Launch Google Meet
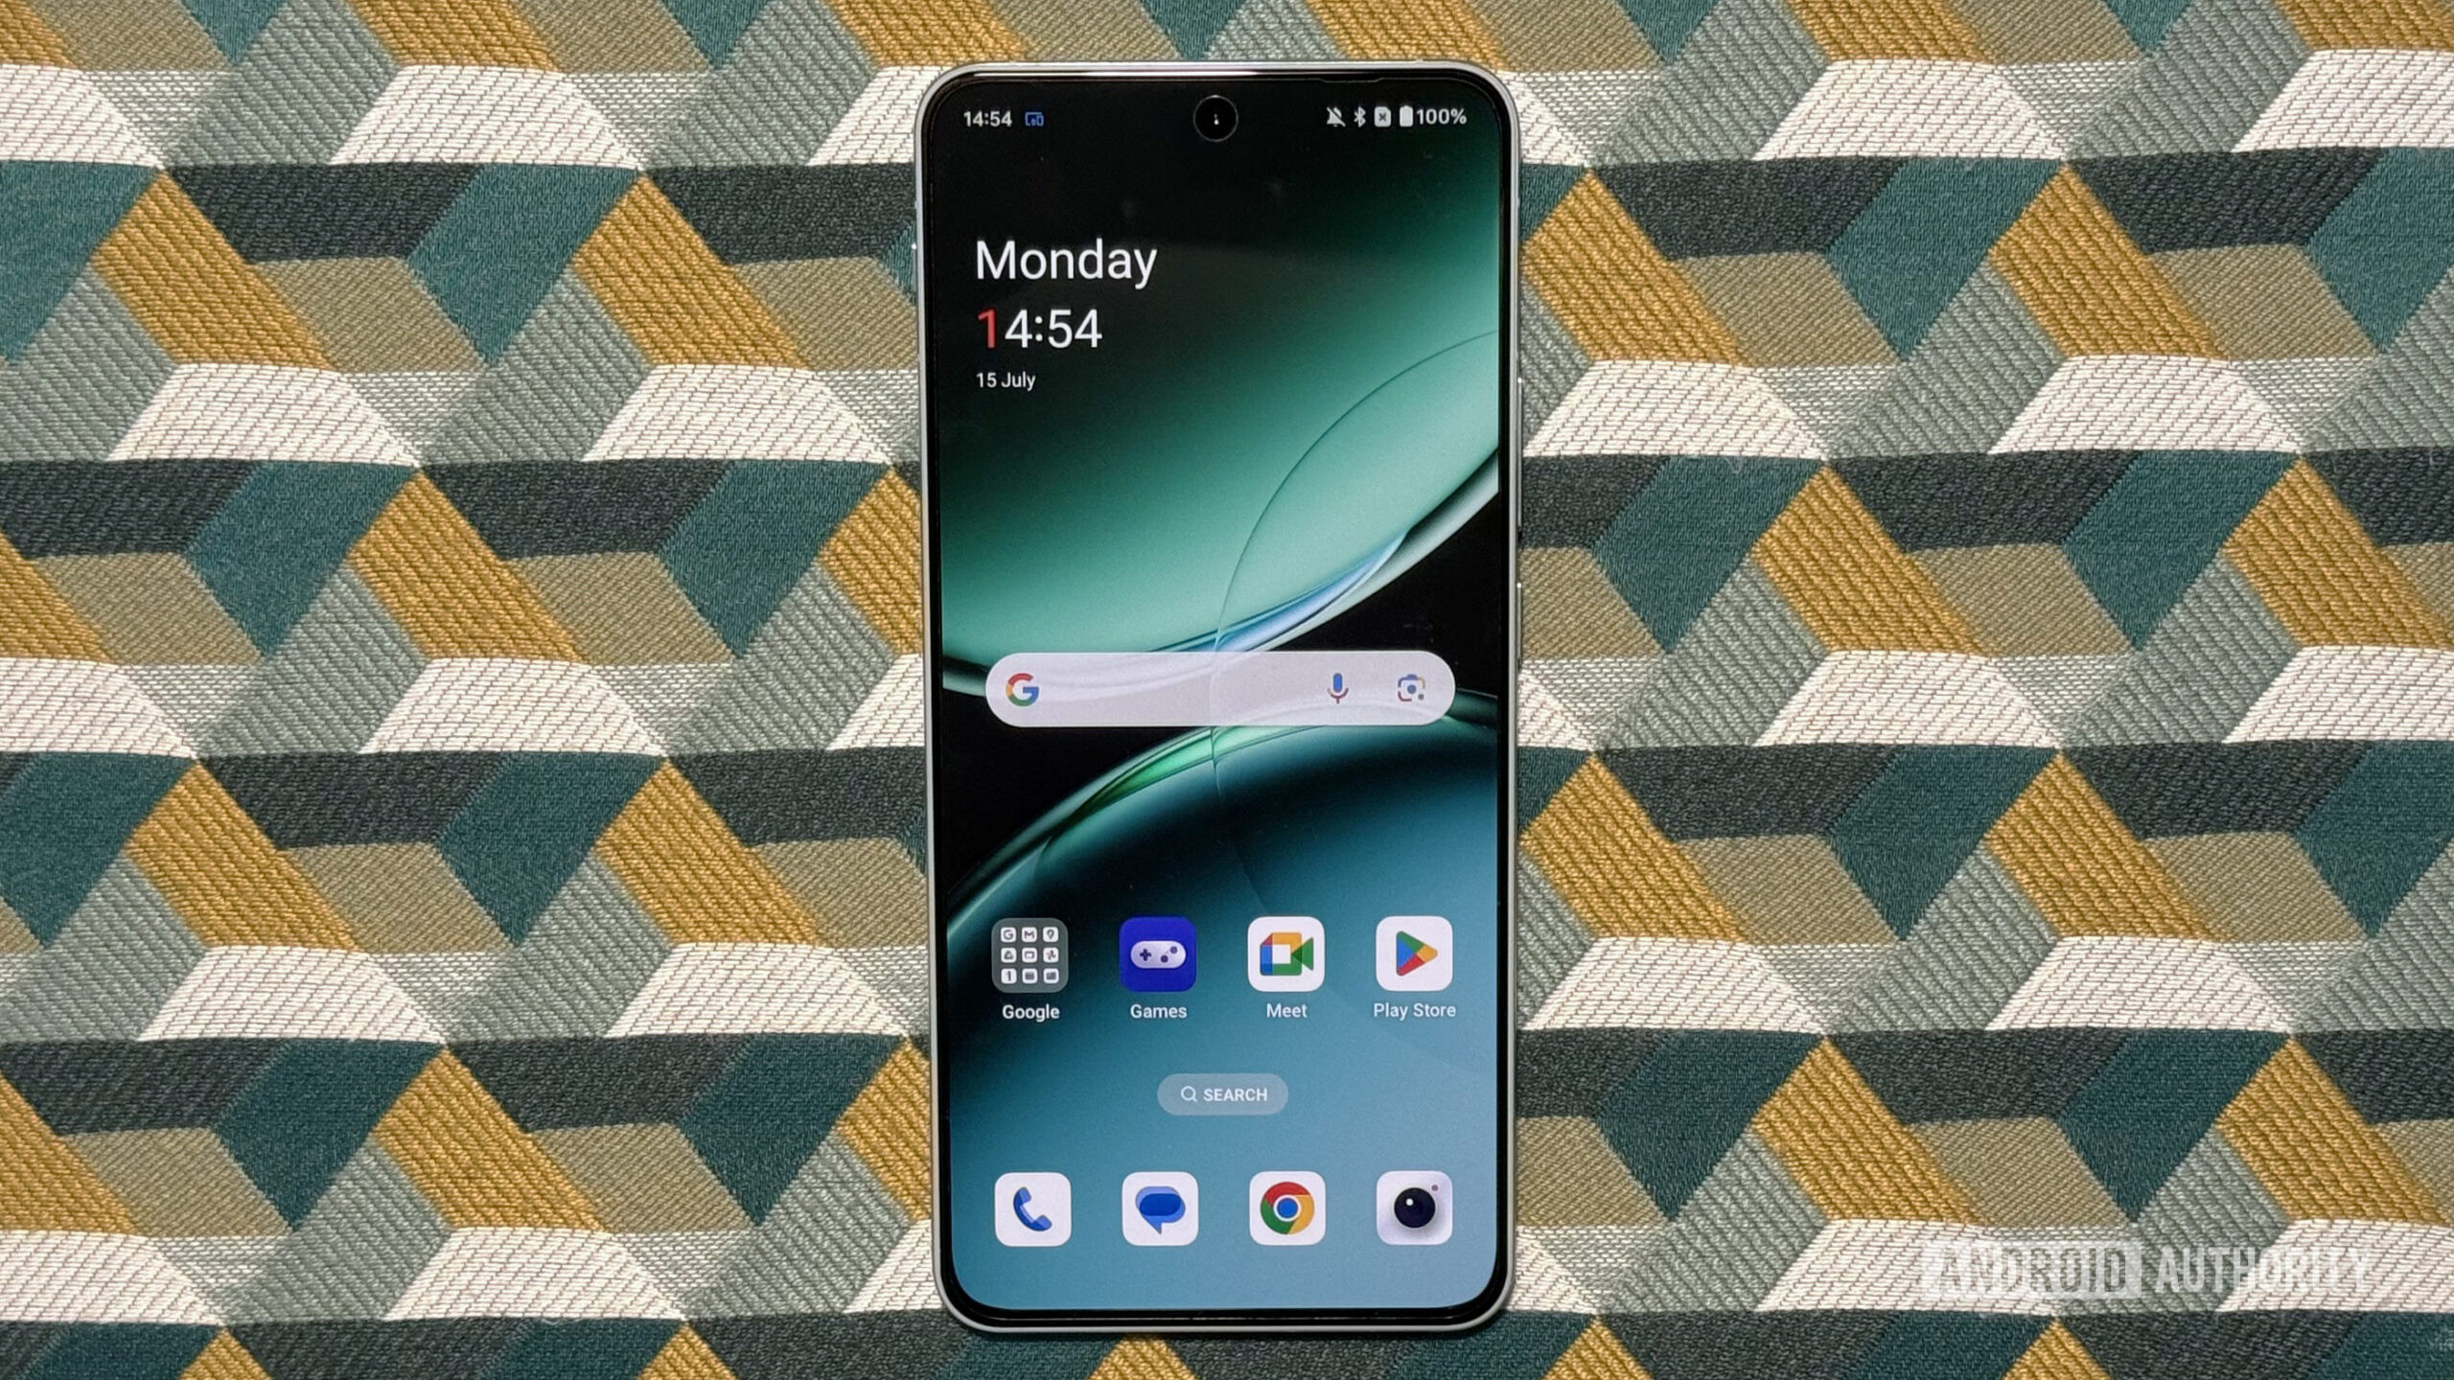Viewport: 2454px width, 1380px height. (x=1286, y=962)
